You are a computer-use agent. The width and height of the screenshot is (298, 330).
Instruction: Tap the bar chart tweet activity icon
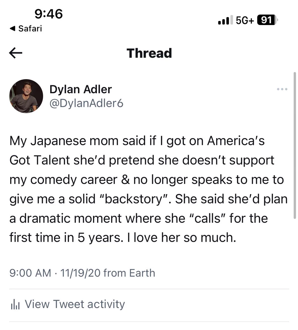tap(15, 304)
